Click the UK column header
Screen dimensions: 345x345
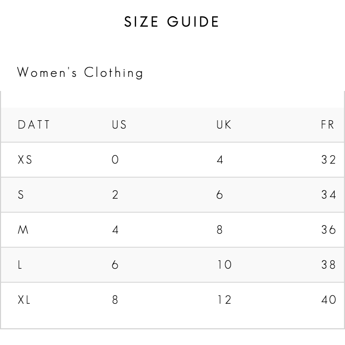pyautogui.click(x=224, y=125)
